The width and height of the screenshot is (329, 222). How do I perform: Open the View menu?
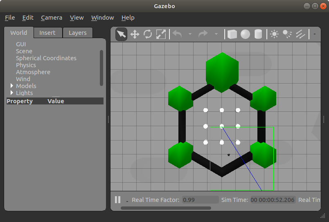click(77, 18)
